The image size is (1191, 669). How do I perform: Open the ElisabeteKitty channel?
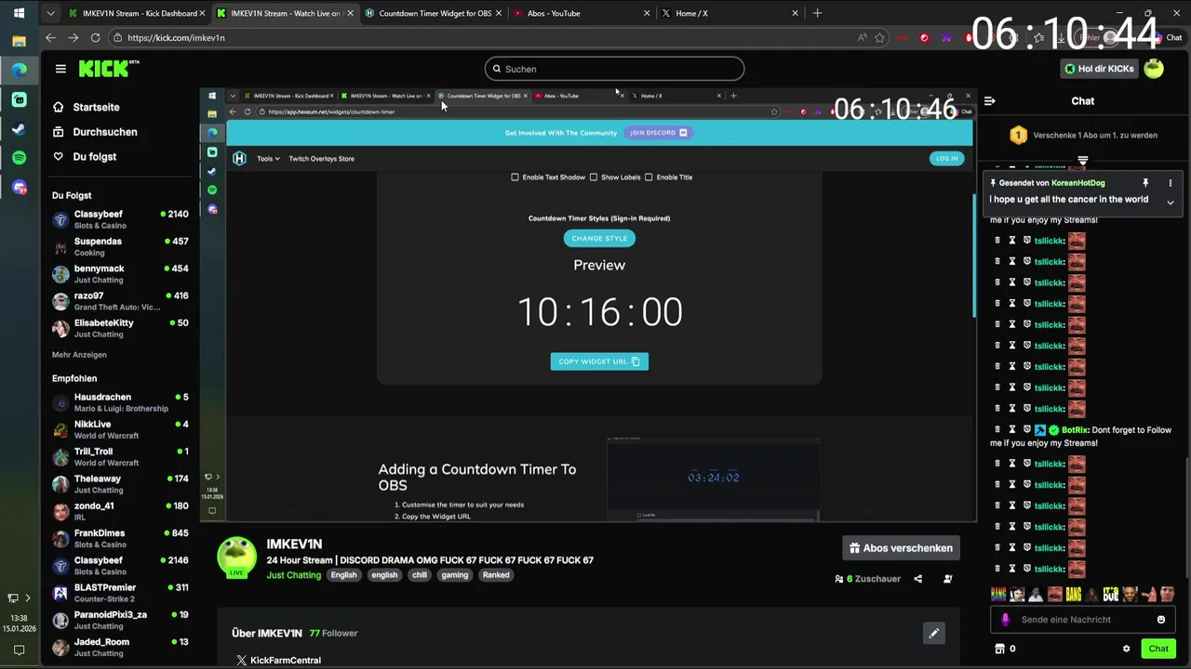pos(120,328)
